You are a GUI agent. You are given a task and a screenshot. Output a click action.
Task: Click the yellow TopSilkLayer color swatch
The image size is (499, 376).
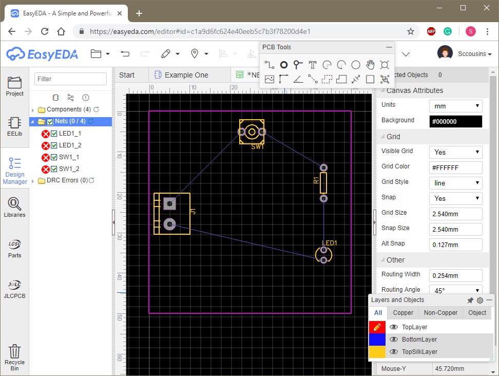tap(377, 352)
